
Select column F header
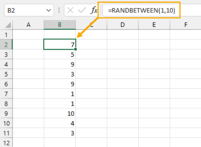(x=186, y=25)
